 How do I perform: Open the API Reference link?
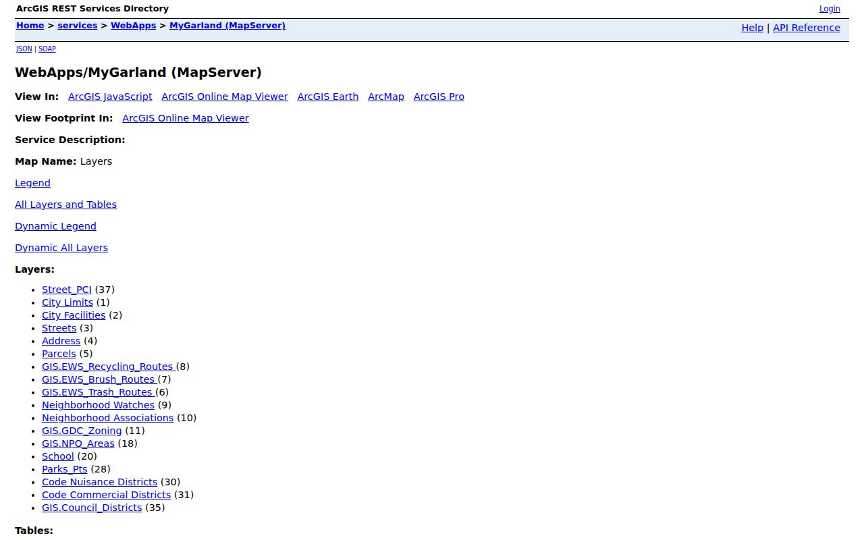pyautogui.click(x=807, y=28)
